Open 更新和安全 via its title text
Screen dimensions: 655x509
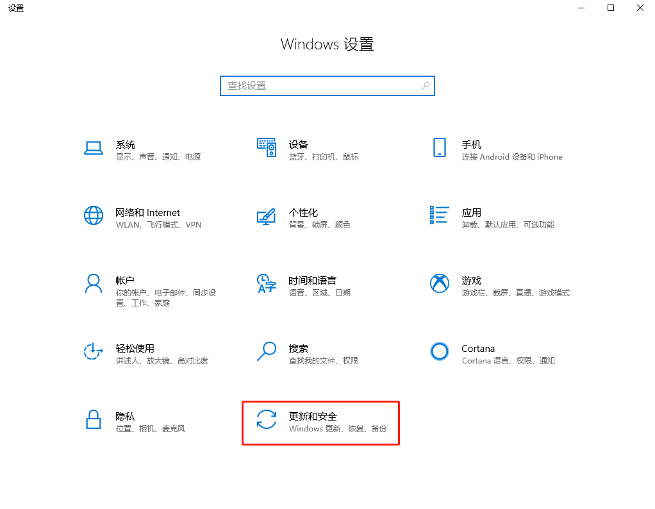pos(313,417)
